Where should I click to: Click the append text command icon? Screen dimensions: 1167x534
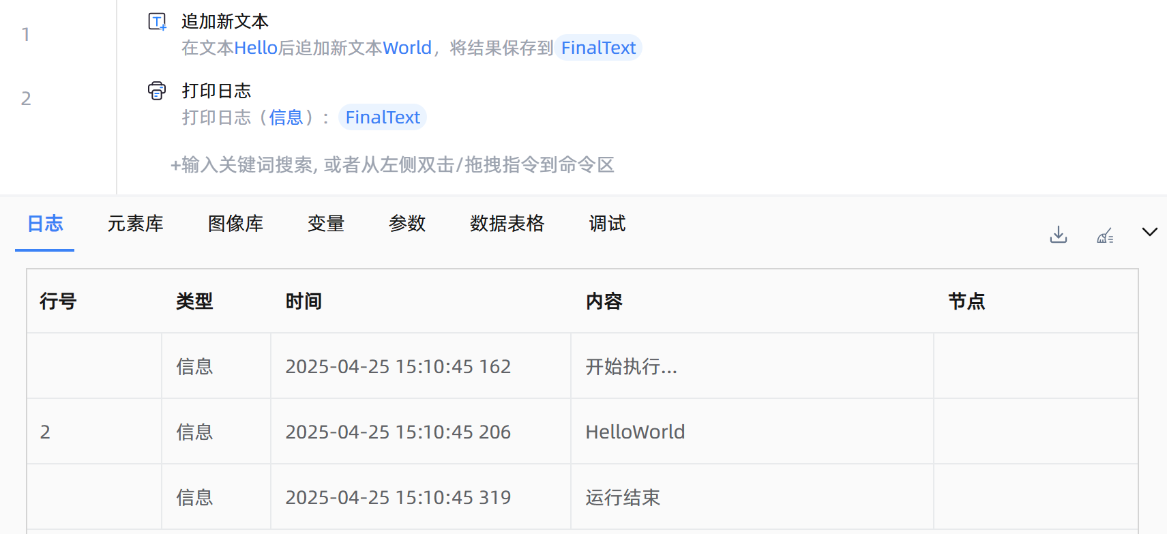coord(158,22)
